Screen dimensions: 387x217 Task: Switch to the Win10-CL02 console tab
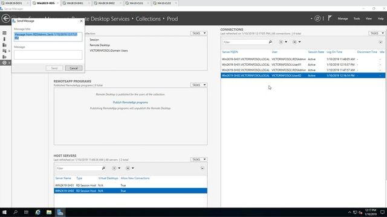click(x=164, y=3)
